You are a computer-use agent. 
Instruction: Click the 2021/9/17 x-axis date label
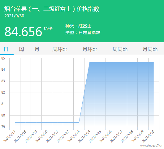click(9, 136)
